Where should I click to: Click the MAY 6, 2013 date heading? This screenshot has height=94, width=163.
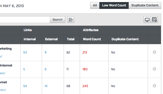click(x=13, y=6)
